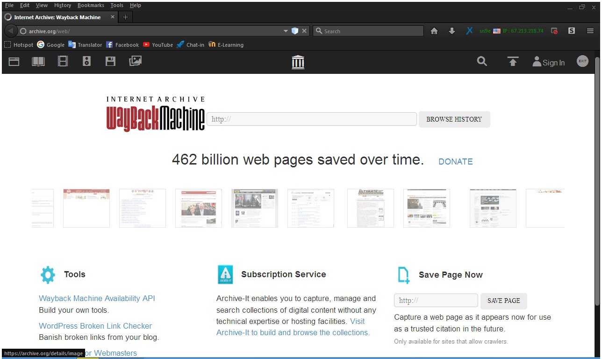Open the Images icon in archive navbar
This screenshot has height=359, width=602.
click(135, 61)
